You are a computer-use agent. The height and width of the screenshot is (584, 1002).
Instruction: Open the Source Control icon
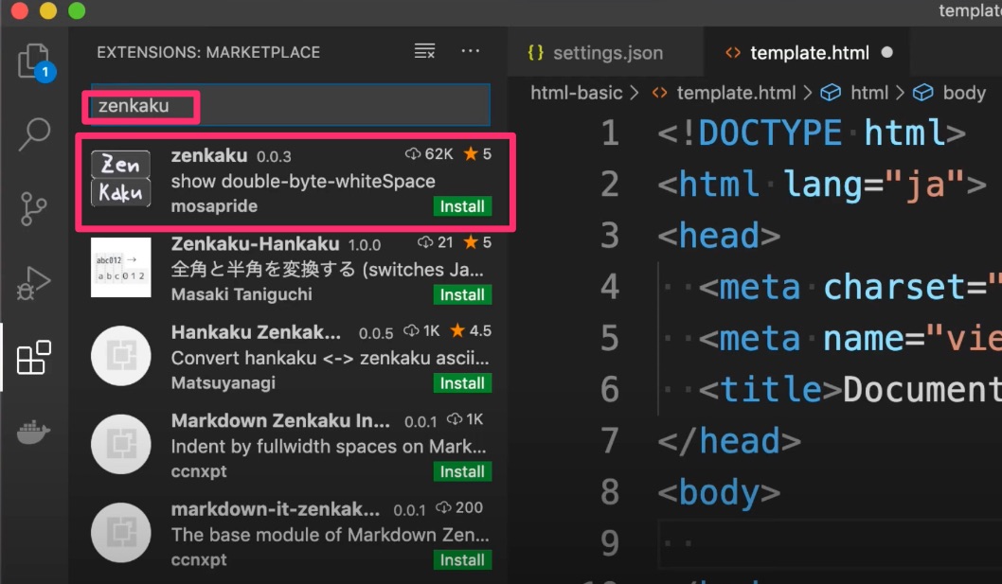(34, 210)
